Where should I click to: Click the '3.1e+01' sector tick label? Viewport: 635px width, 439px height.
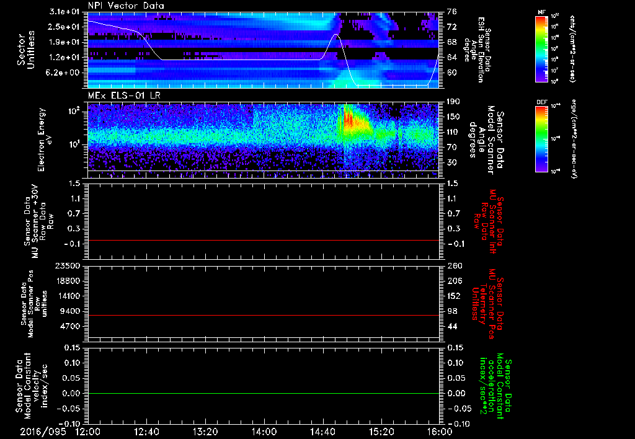[66, 12]
